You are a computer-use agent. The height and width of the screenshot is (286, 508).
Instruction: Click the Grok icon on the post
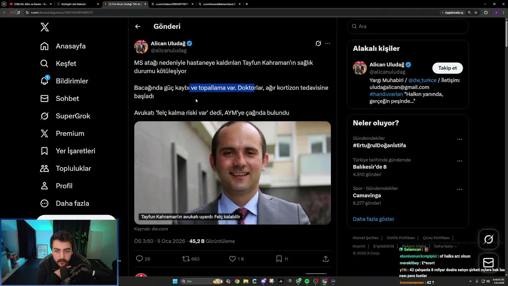[318, 43]
